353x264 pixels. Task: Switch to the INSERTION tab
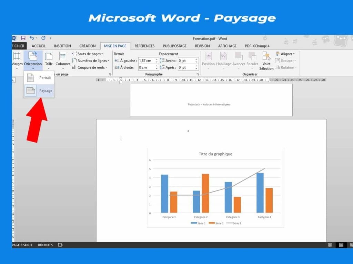pyautogui.click(x=62, y=46)
